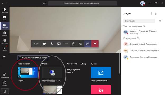Close the Люди panel
Screen dimensions: 165x95
pos(160,13)
